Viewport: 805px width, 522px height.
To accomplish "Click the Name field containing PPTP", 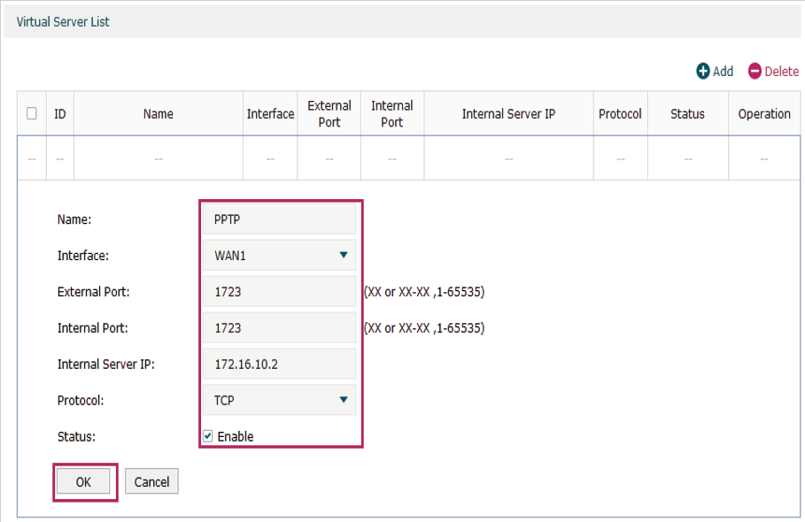I will (280, 219).
